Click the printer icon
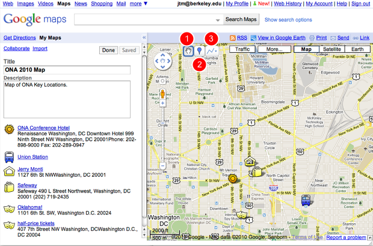 312,38
